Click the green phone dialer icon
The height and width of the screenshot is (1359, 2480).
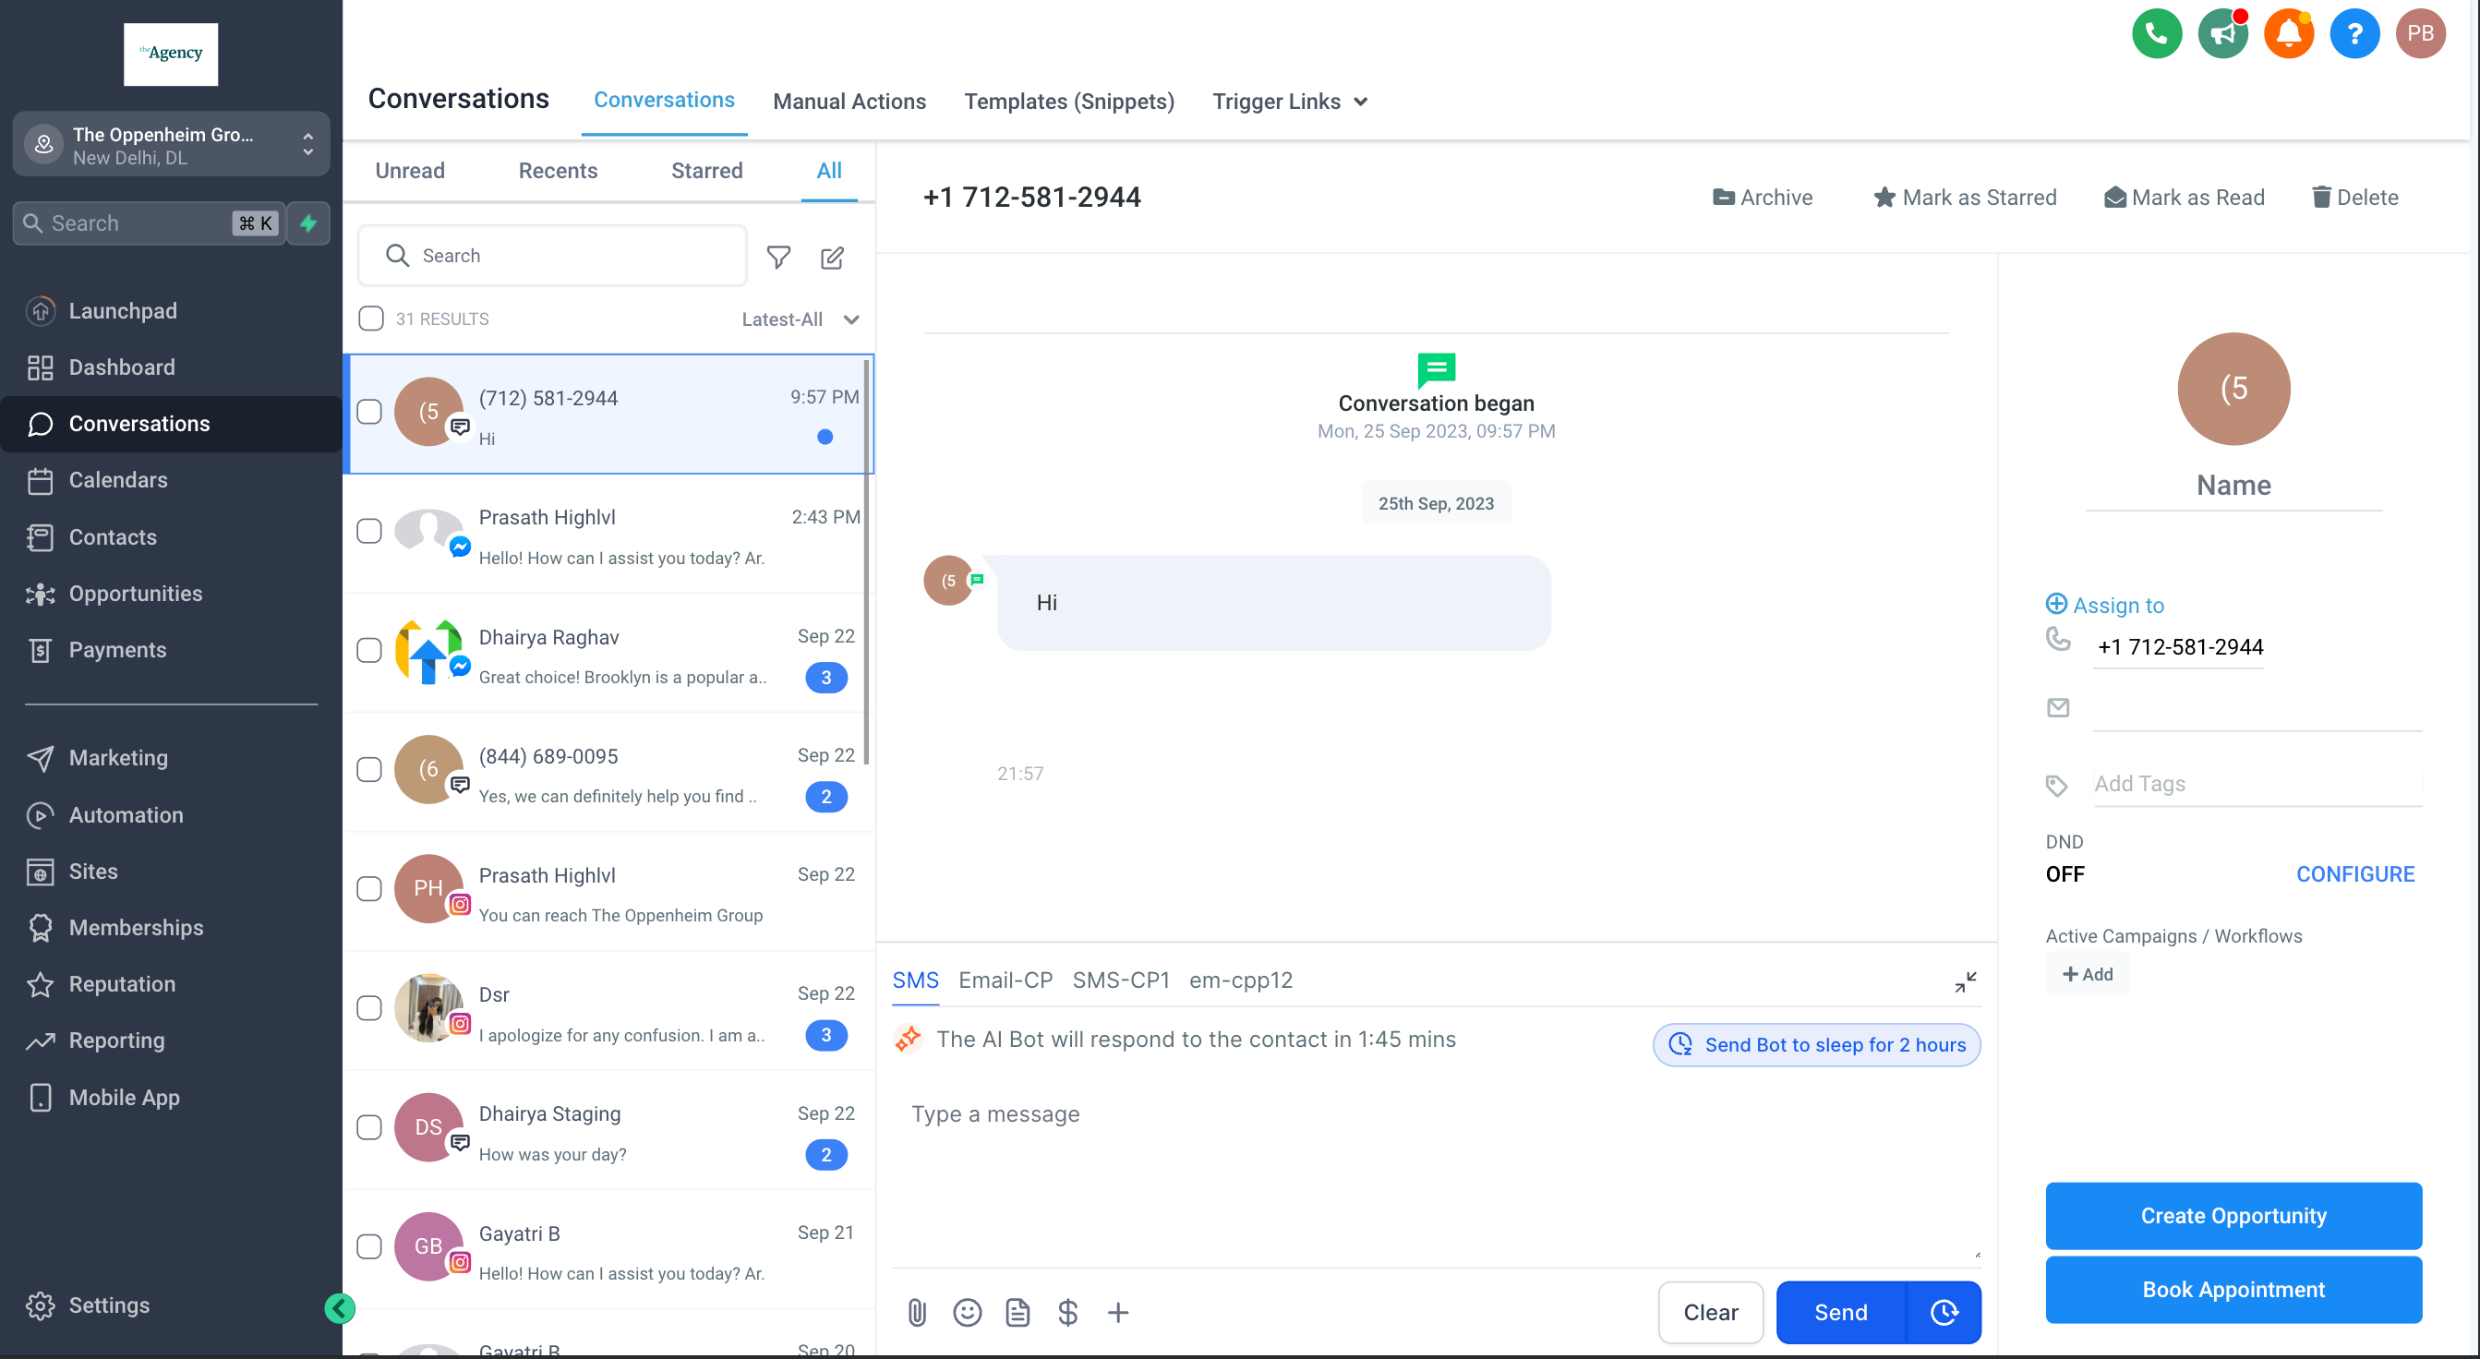(x=2157, y=33)
